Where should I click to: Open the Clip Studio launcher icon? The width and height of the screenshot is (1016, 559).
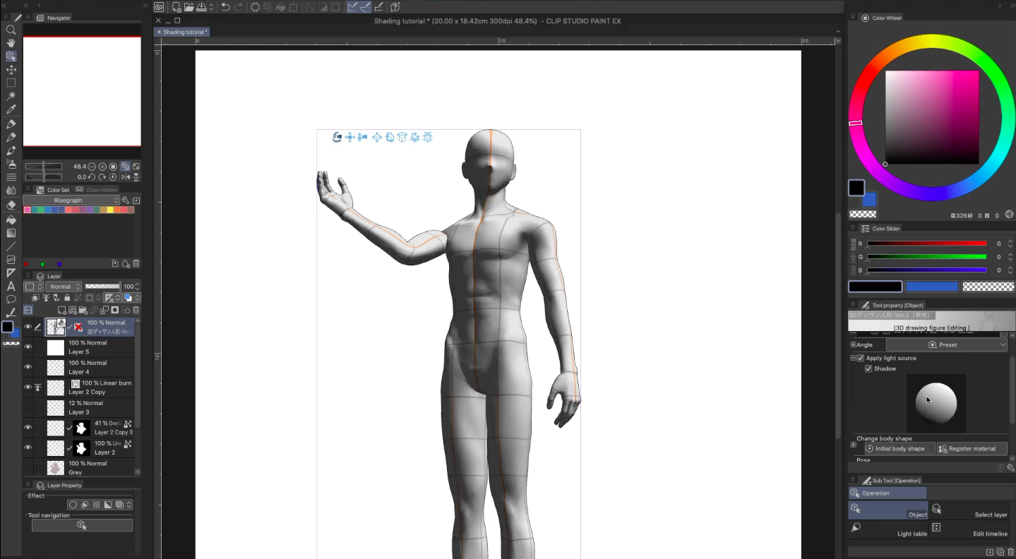click(x=159, y=7)
